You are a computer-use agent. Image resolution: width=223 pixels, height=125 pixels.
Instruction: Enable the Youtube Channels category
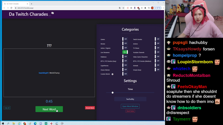tap(157, 52)
